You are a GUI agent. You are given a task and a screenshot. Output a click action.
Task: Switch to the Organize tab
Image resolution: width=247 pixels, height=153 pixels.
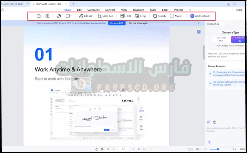click(138, 10)
